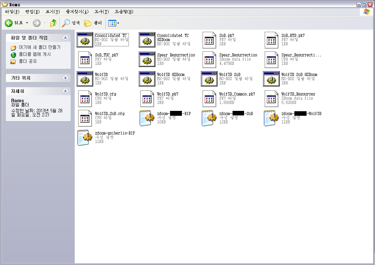Open the 도움말(H) menu
Viewport: 375px width, 265px height.
(124, 12)
